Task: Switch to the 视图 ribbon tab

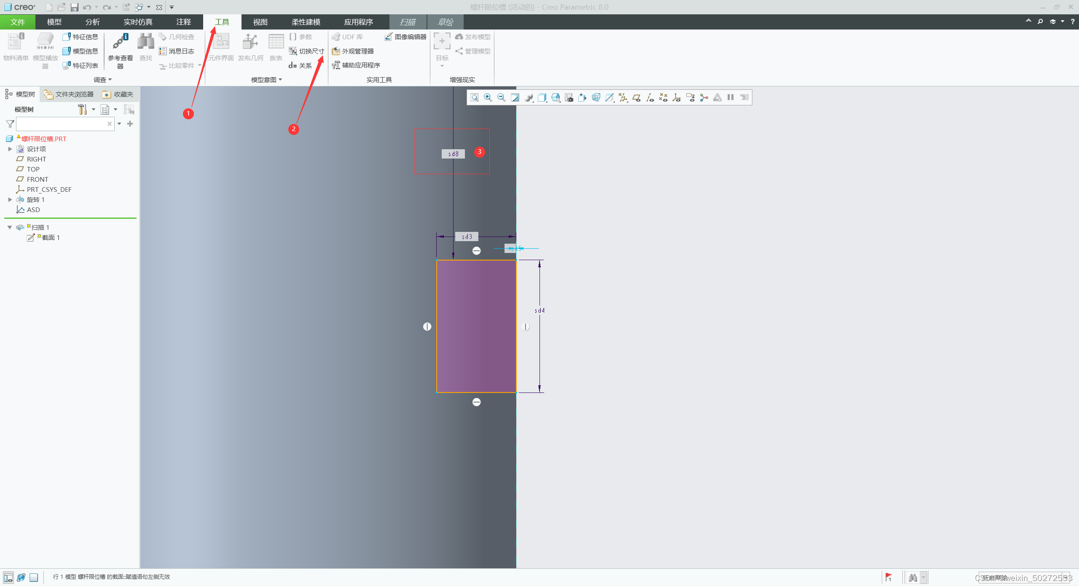Action: click(260, 22)
